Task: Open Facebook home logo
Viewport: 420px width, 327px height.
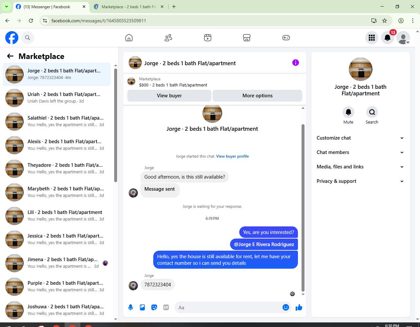Action: (12, 38)
